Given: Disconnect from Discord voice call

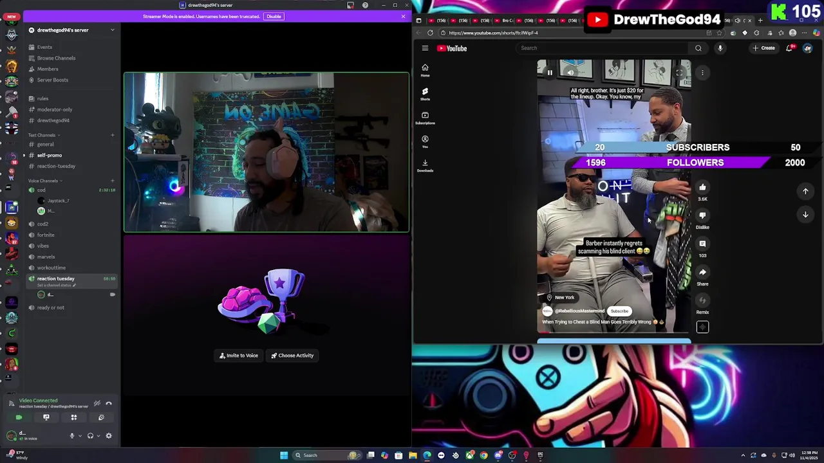Looking at the screenshot, I should (108, 403).
